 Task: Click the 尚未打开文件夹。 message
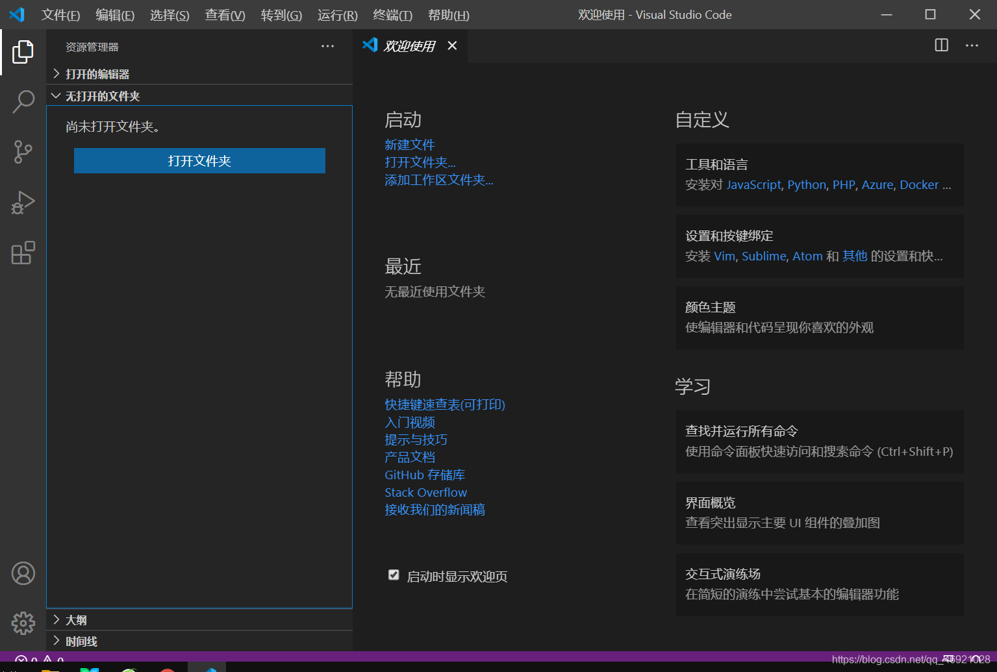pyautogui.click(x=113, y=127)
